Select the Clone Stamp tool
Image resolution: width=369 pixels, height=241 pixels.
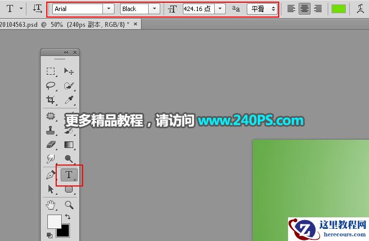click(51, 130)
